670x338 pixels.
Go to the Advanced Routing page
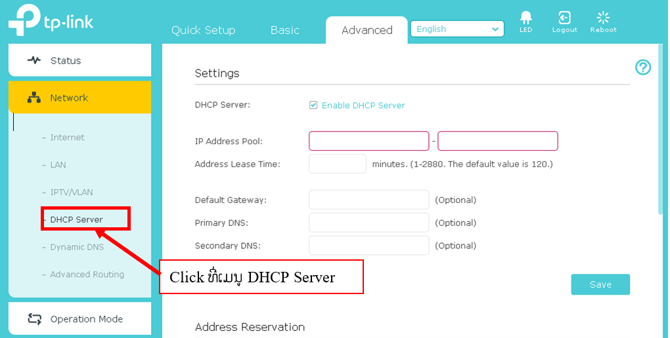87,274
